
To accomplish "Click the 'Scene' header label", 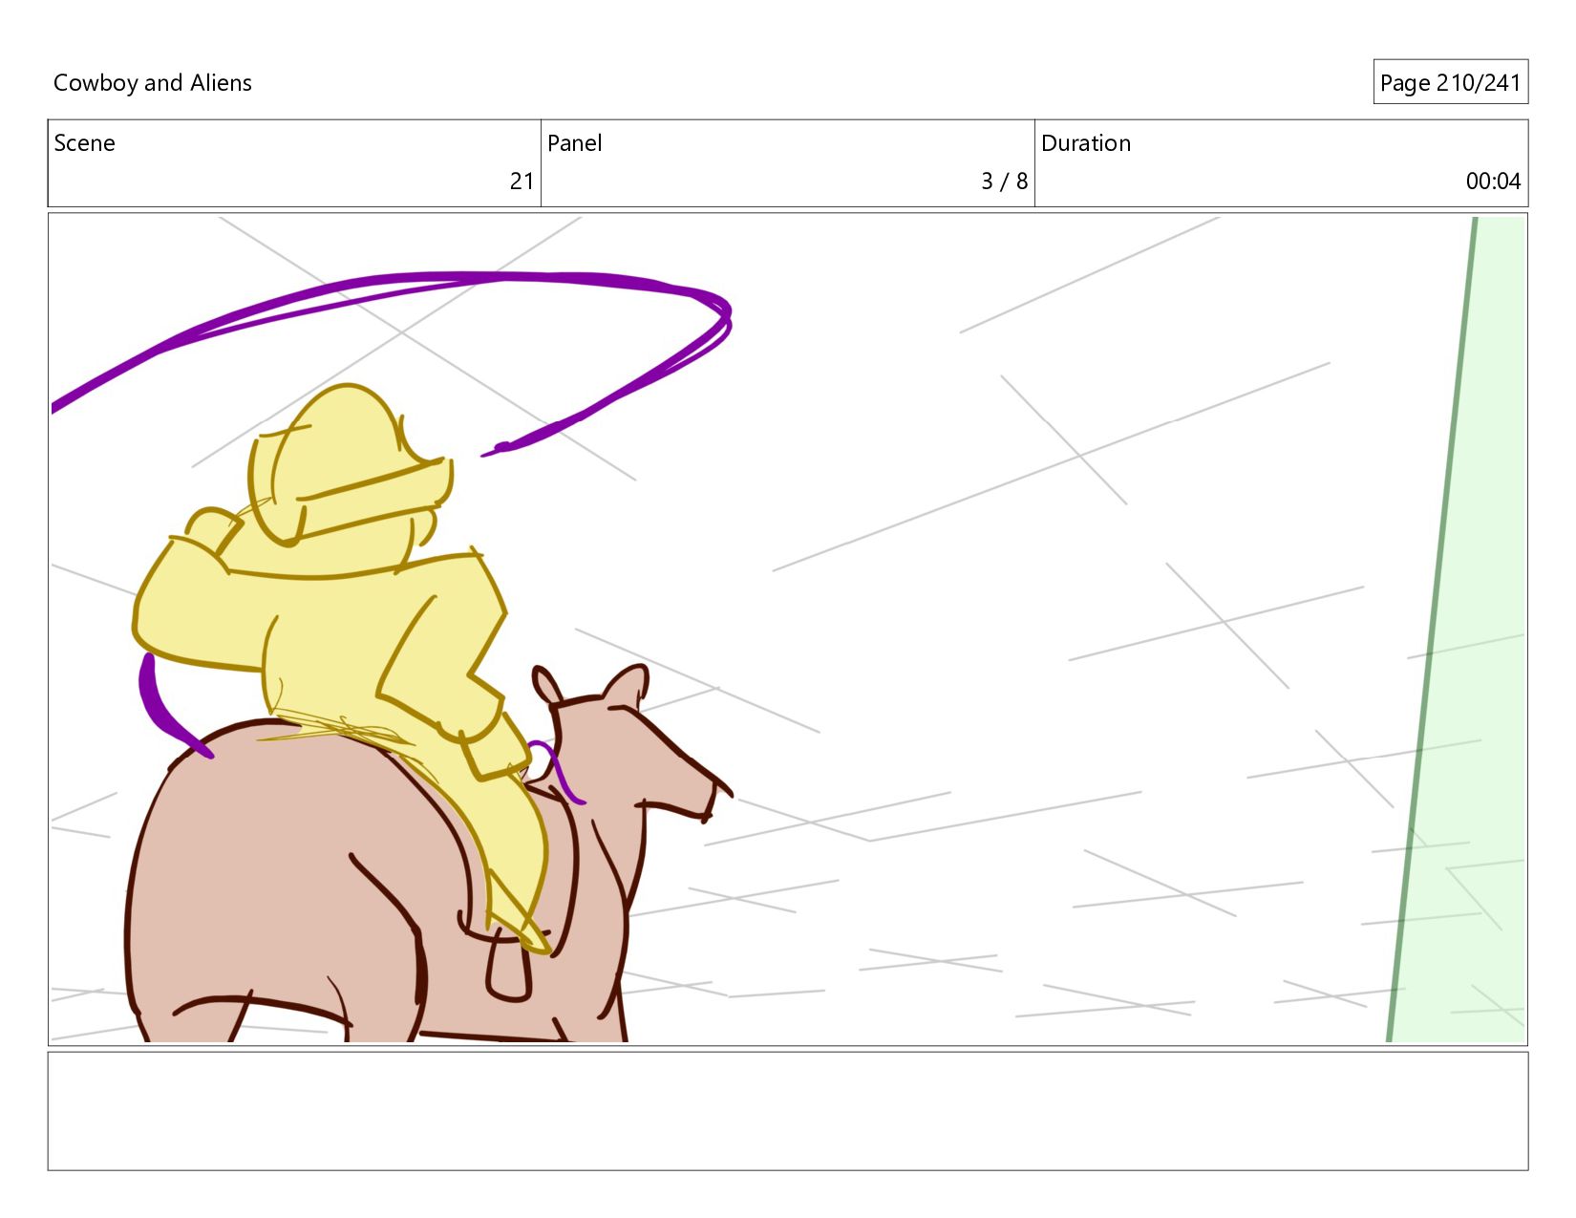I will [x=84, y=143].
